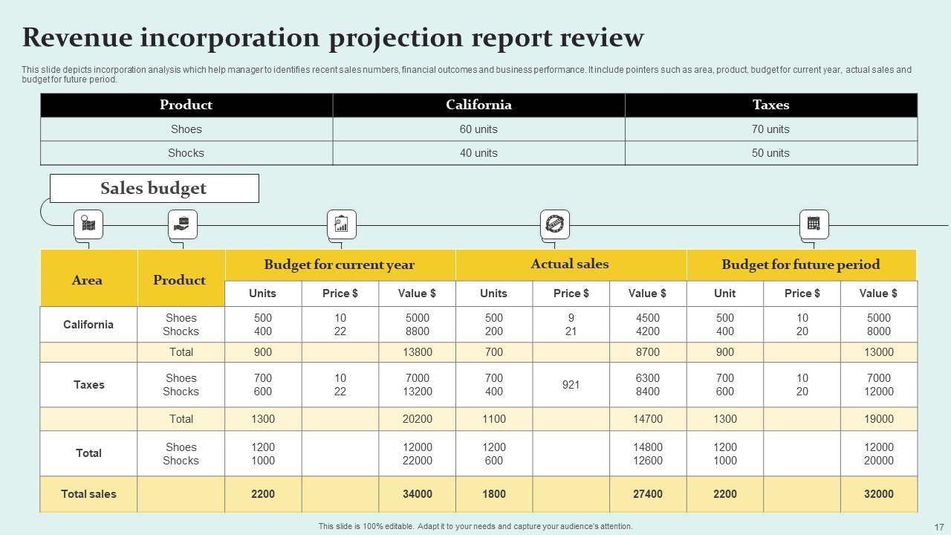This screenshot has width=951, height=535.
Task: Click the '921' price cell
Action: tap(571, 385)
